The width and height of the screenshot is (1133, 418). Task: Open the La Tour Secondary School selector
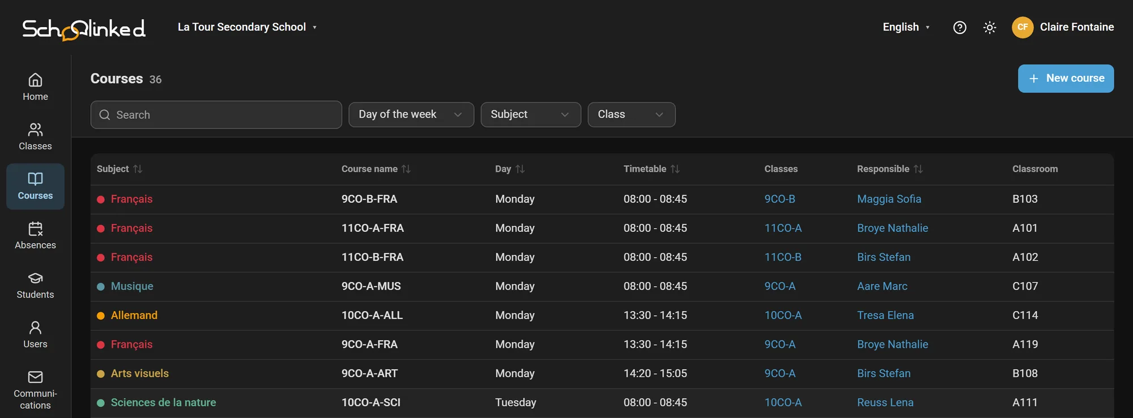(x=247, y=27)
